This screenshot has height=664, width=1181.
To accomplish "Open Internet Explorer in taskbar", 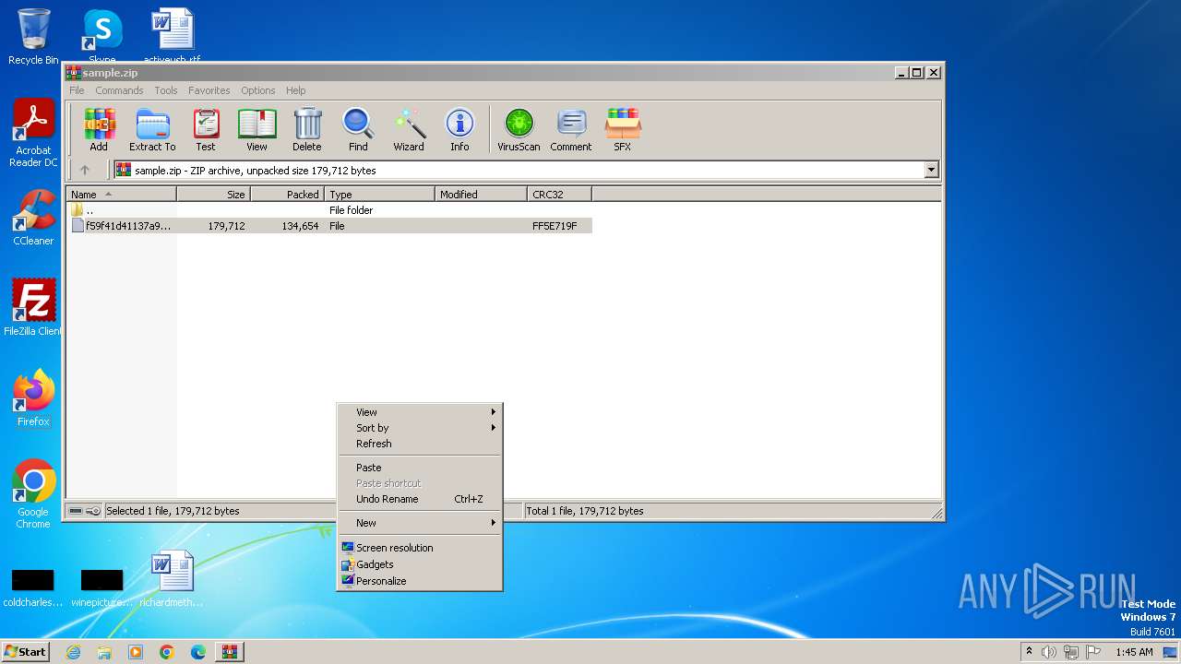I will [73, 652].
